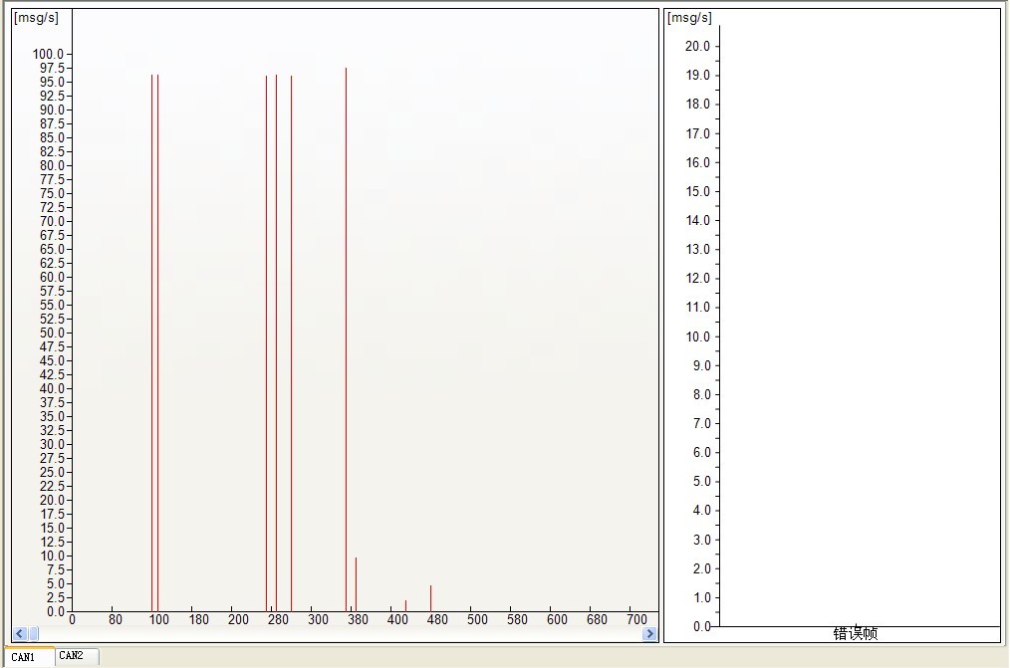Click the 50.0 value on left axis
The height and width of the screenshot is (668, 1010).
(52, 333)
